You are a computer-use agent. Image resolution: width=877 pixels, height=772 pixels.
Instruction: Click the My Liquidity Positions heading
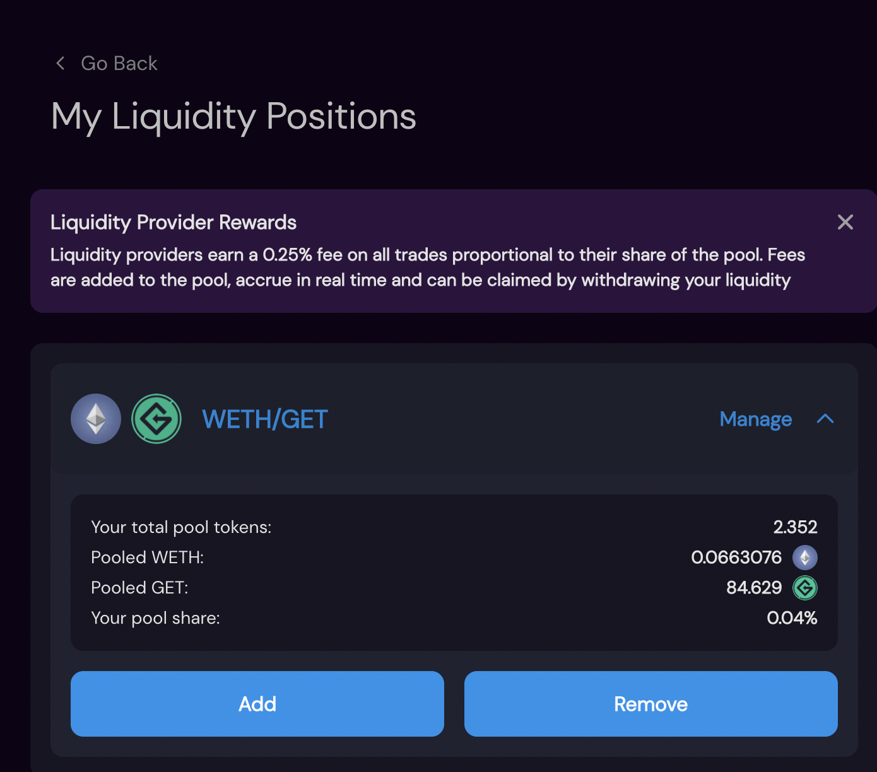click(x=233, y=117)
